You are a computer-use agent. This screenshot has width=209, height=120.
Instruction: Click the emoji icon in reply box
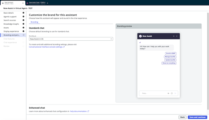[172, 93]
